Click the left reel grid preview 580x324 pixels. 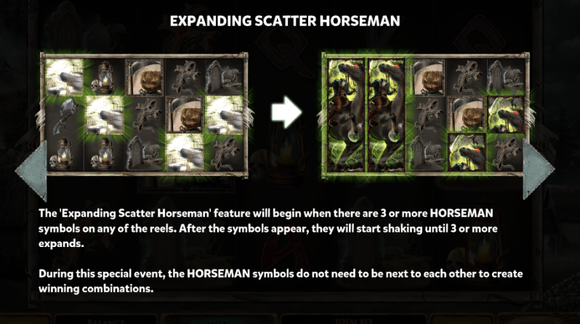(x=144, y=115)
